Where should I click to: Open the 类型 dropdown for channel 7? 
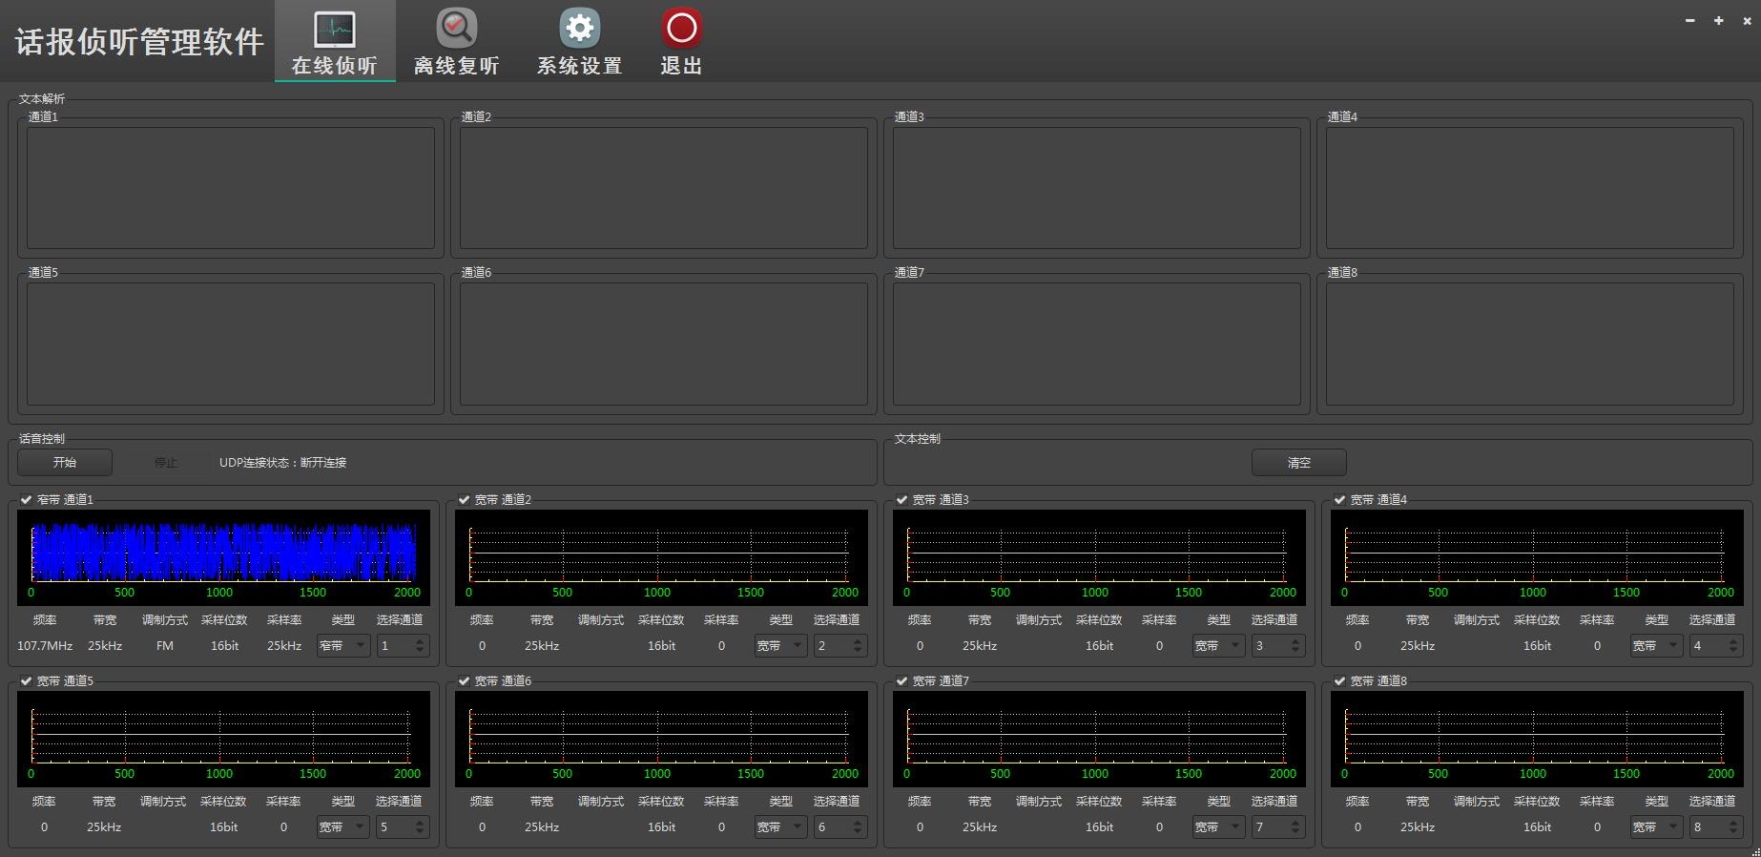1219,827
